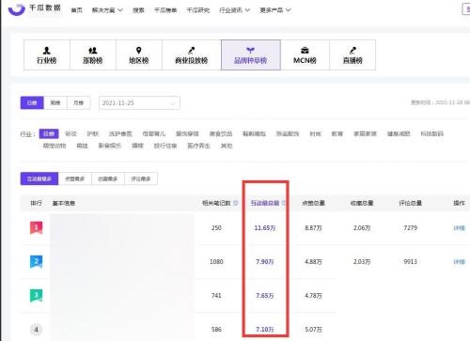Image resolution: width=470 pixels, height=341 pixels.
Task: Click the info icon beside 相关笔记数
Action: [236, 203]
